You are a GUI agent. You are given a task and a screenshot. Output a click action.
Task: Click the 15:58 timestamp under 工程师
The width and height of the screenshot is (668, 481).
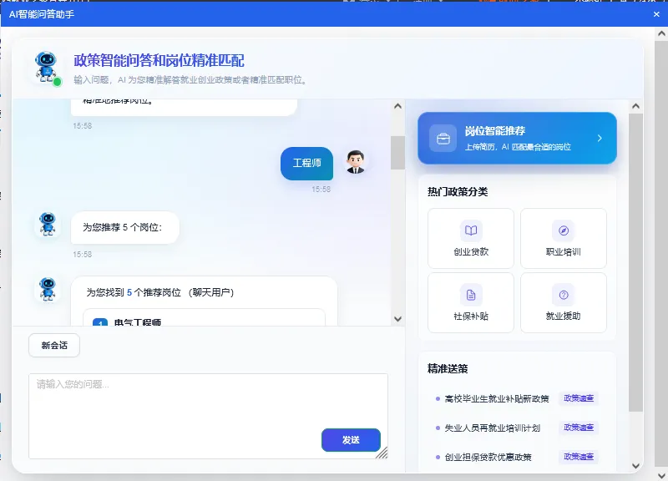pos(321,190)
